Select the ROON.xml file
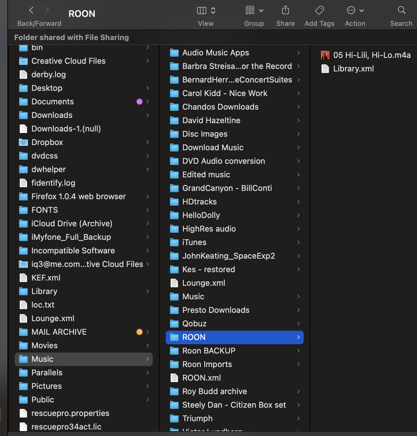The width and height of the screenshot is (417, 436). coord(201,378)
